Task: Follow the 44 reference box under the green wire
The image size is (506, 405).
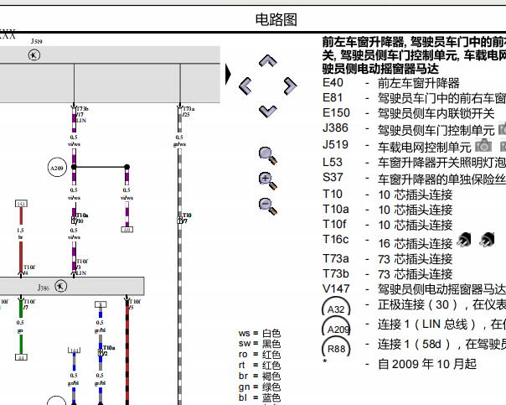Action: tap(21, 357)
